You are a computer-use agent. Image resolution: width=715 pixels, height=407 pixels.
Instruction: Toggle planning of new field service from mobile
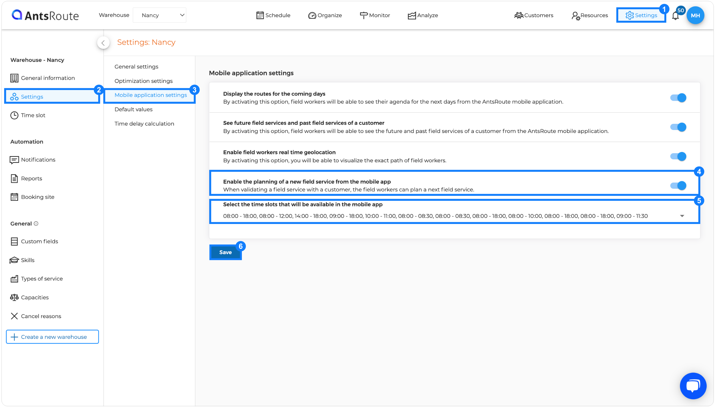[x=678, y=186]
